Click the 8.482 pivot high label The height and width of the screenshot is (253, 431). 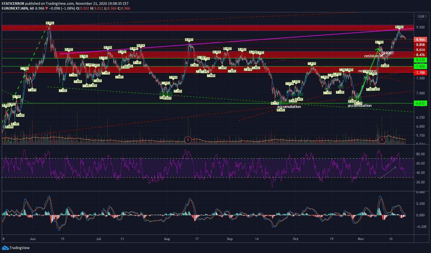[227, 48]
